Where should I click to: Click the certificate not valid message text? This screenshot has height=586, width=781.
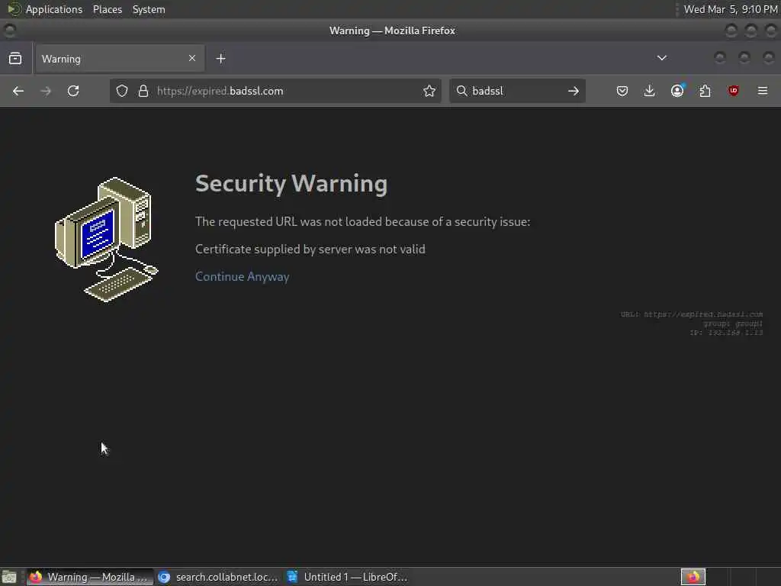tap(310, 250)
